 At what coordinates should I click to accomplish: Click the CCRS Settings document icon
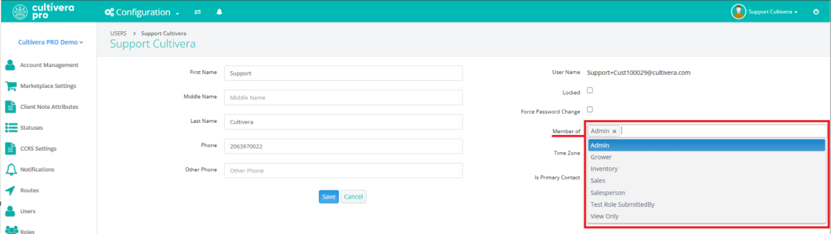[10, 148]
